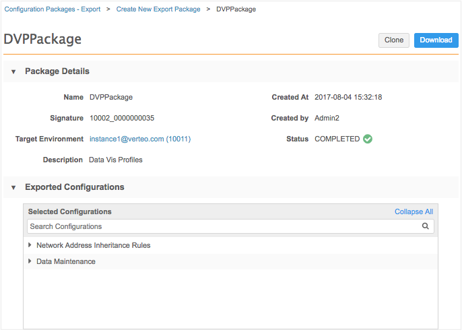Click the search magnifier icon
Screen dimensions: 462x330
coord(425,227)
